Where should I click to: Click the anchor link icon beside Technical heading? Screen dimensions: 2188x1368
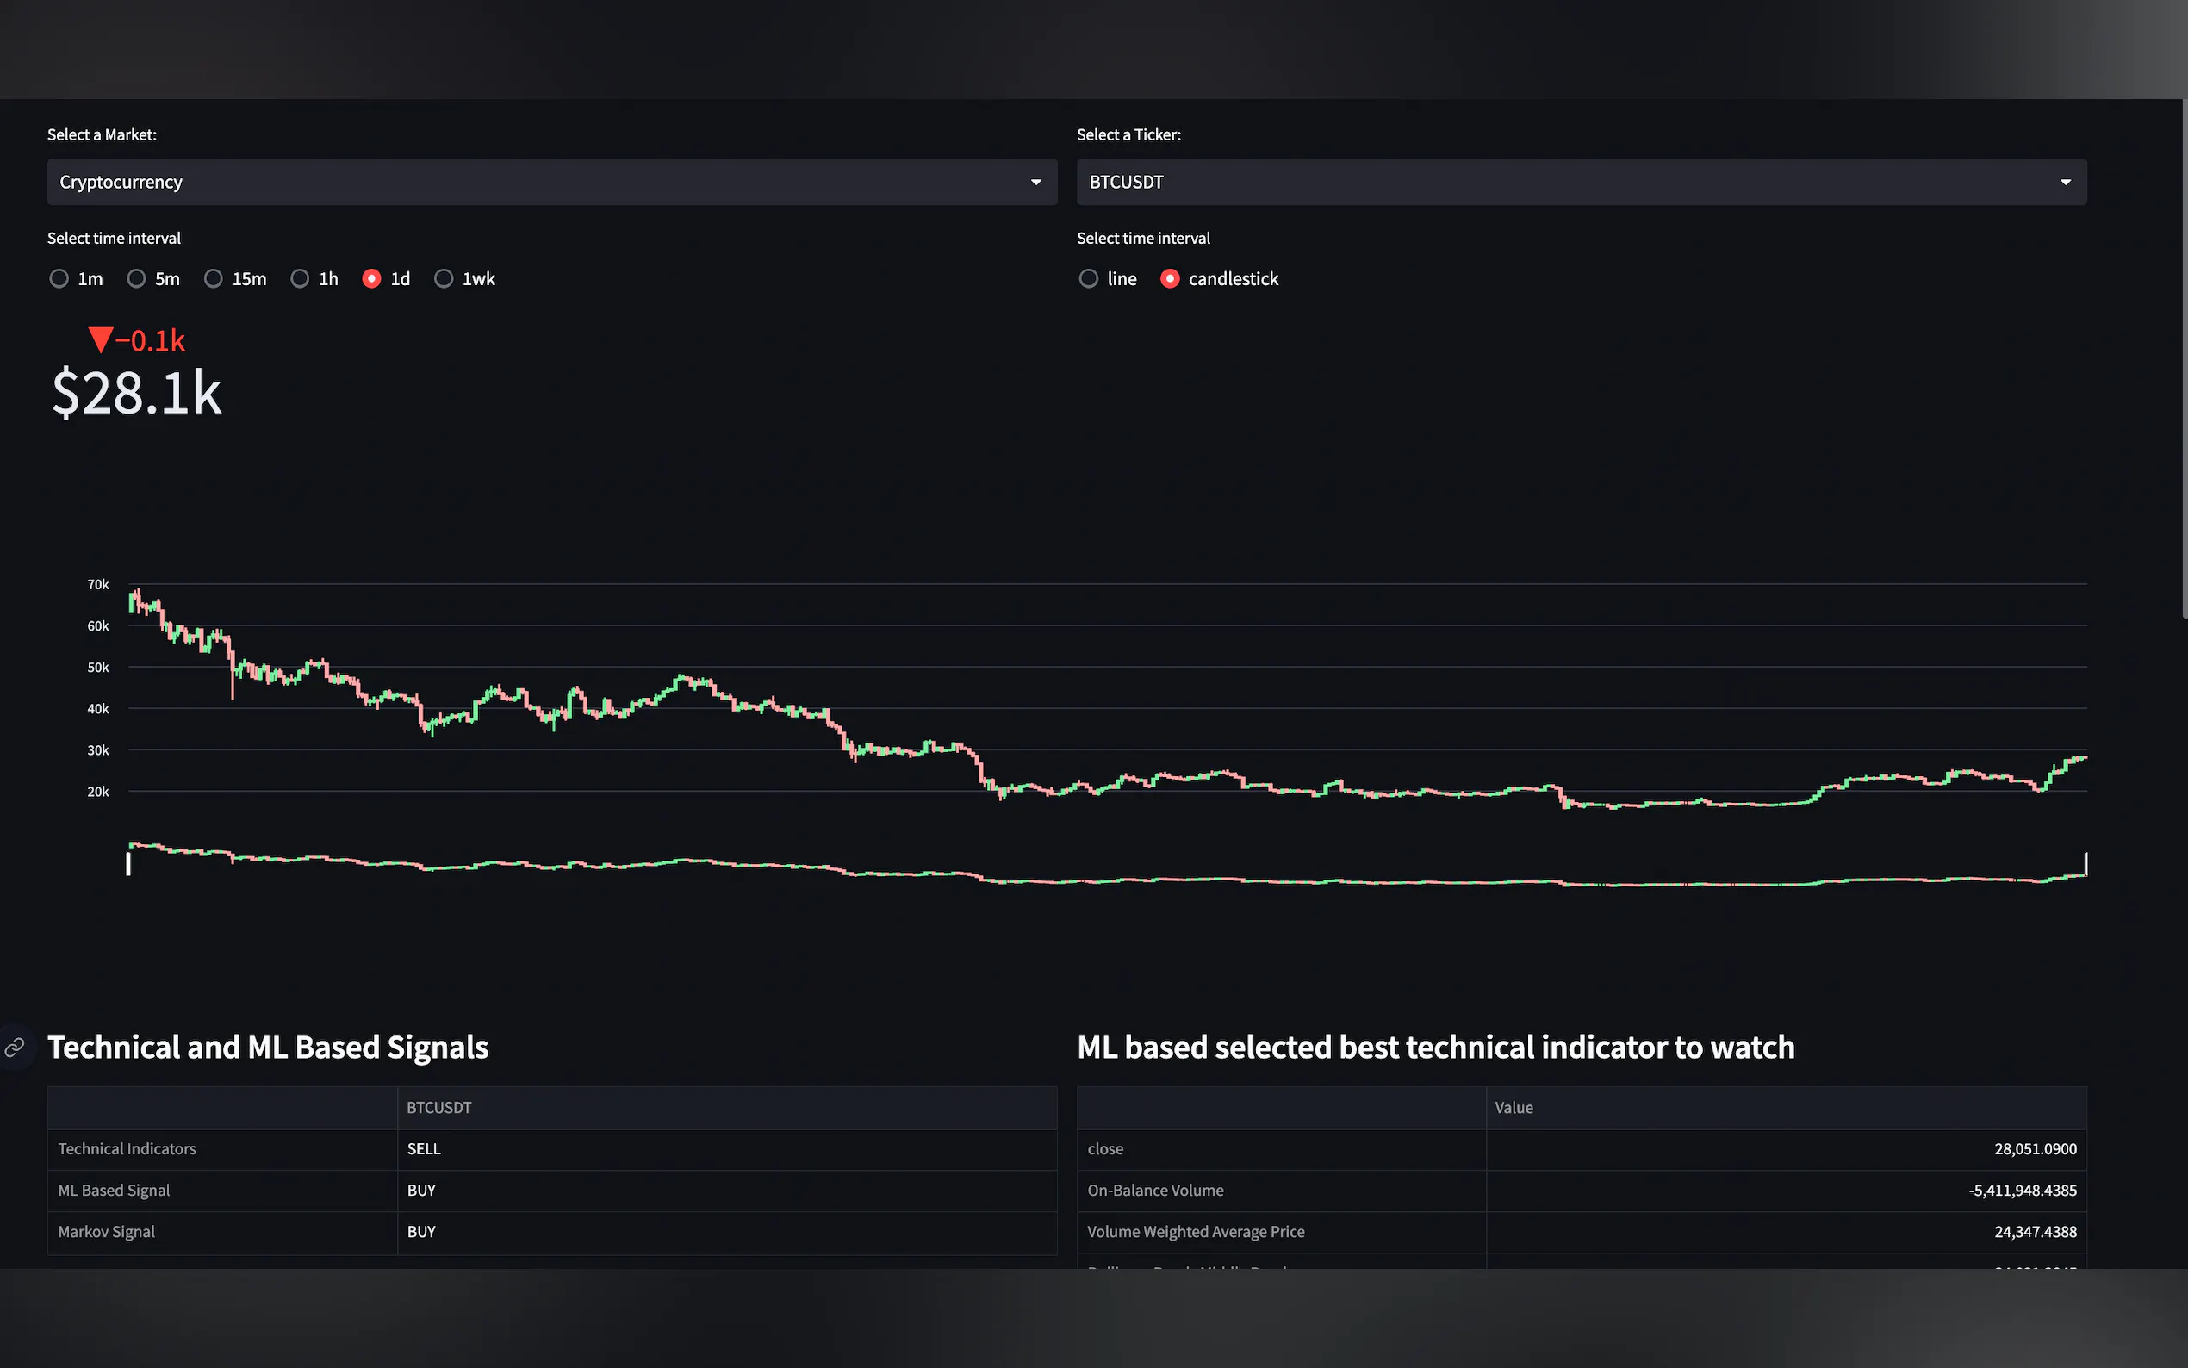click(15, 1048)
